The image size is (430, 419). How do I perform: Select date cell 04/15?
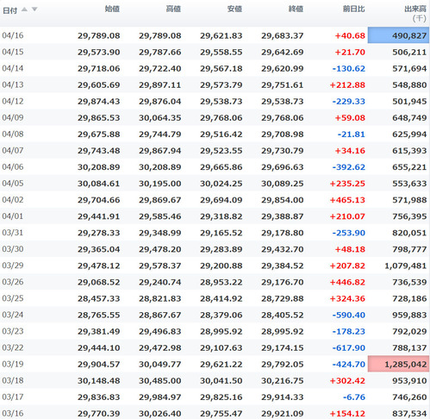coord(13,52)
